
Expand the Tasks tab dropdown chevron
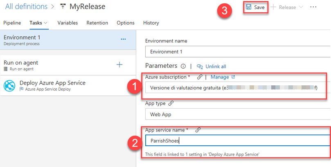click(x=45, y=23)
